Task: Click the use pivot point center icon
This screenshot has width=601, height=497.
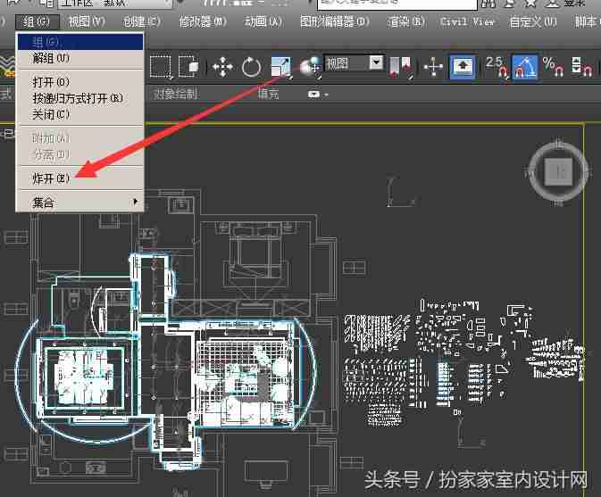Action: tap(400, 67)
